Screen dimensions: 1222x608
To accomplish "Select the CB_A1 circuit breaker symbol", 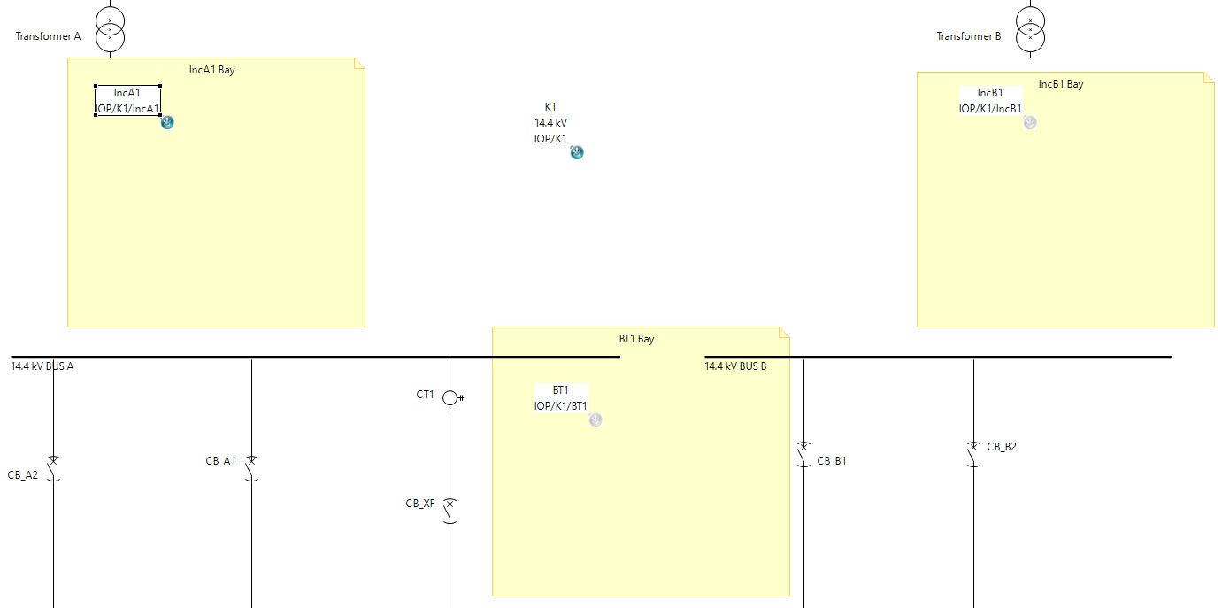I will [x=251, y=467].
